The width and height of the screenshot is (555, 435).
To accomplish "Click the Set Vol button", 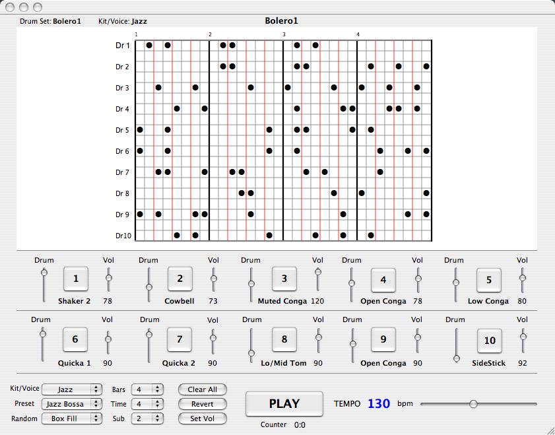I will pos(202,418).
